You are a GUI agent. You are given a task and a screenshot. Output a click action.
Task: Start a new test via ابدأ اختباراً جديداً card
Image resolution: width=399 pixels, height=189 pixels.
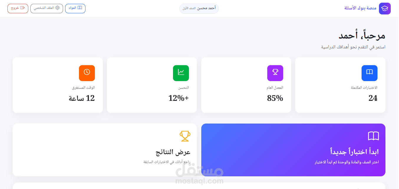point(293,150)
